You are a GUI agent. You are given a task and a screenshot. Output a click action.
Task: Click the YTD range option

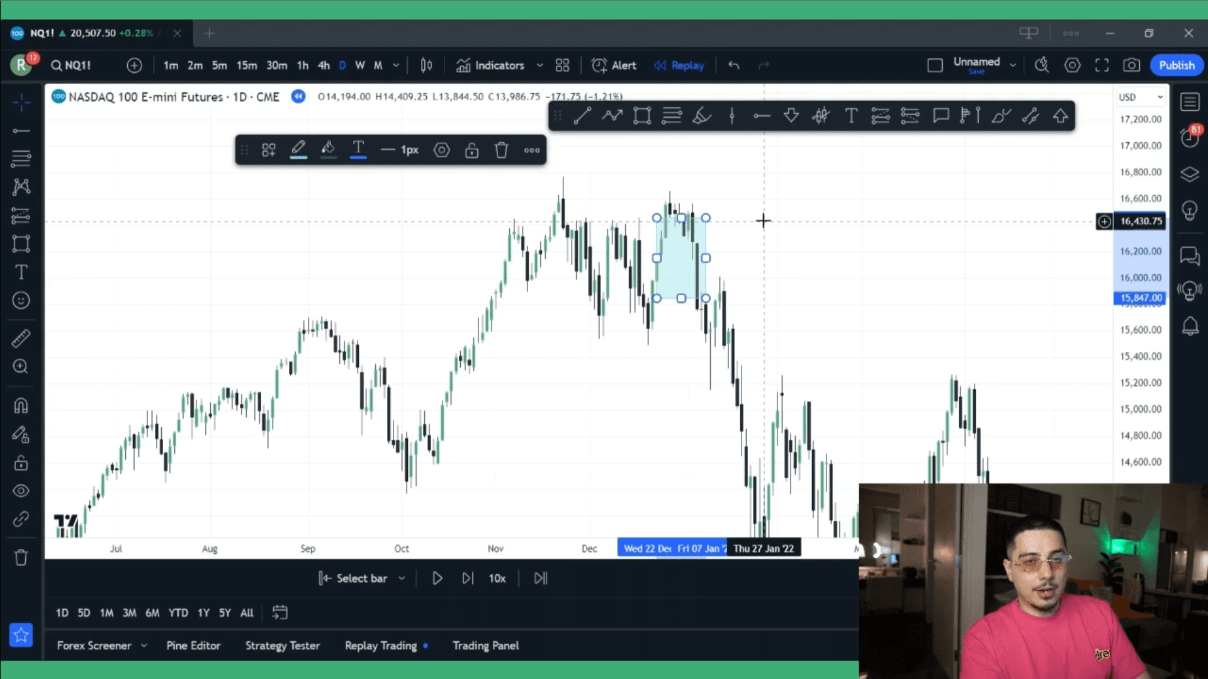pyautogui.click(x=178, y=612)
